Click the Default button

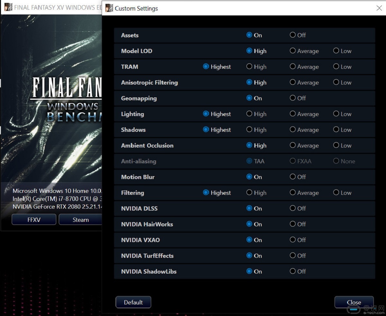click(133, 302)
